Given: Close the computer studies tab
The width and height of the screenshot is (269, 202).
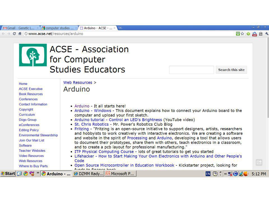Looking at the screenshot, I should point(76,28).
